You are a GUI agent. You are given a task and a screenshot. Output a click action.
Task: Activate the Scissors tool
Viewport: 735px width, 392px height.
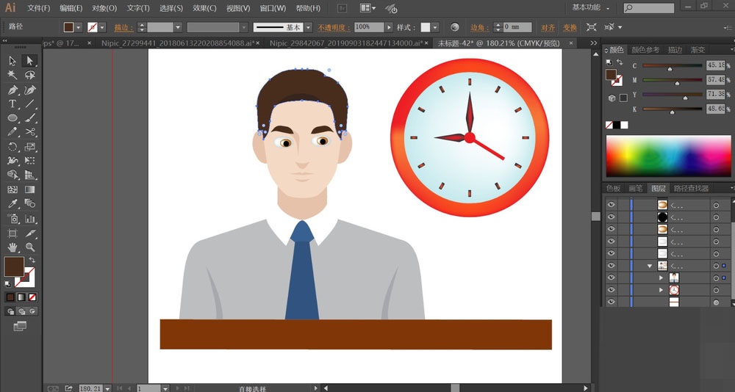click(30, 132)
